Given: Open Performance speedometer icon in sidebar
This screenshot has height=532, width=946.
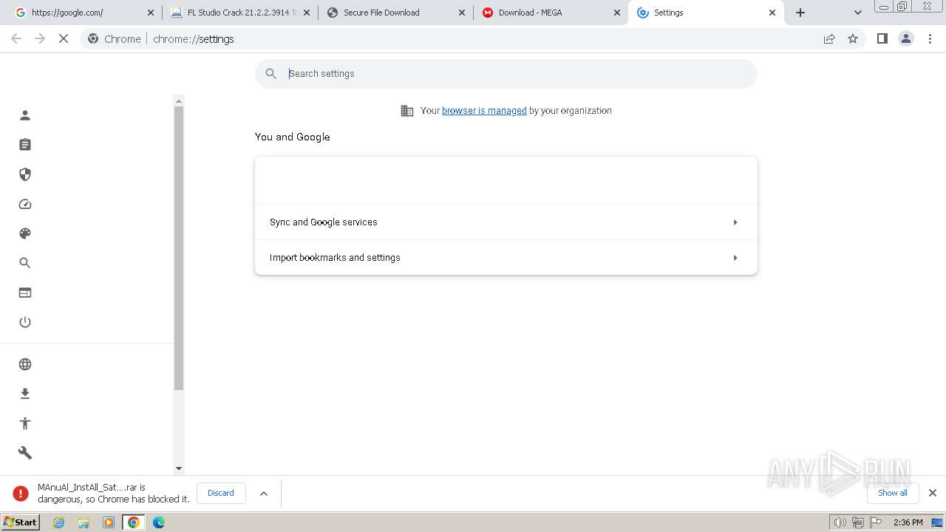Looking at the screenshot, I should 25,205.
